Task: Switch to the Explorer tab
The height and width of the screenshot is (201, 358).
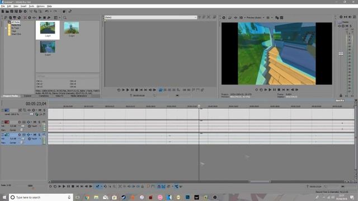Action: [27, 96]
